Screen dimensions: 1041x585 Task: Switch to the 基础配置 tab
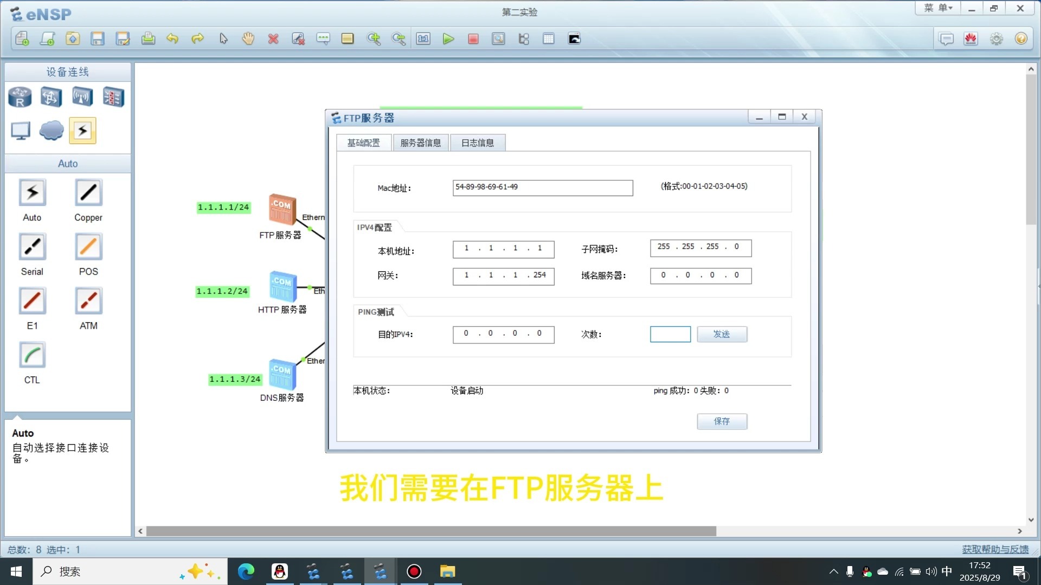coord(364,143)
